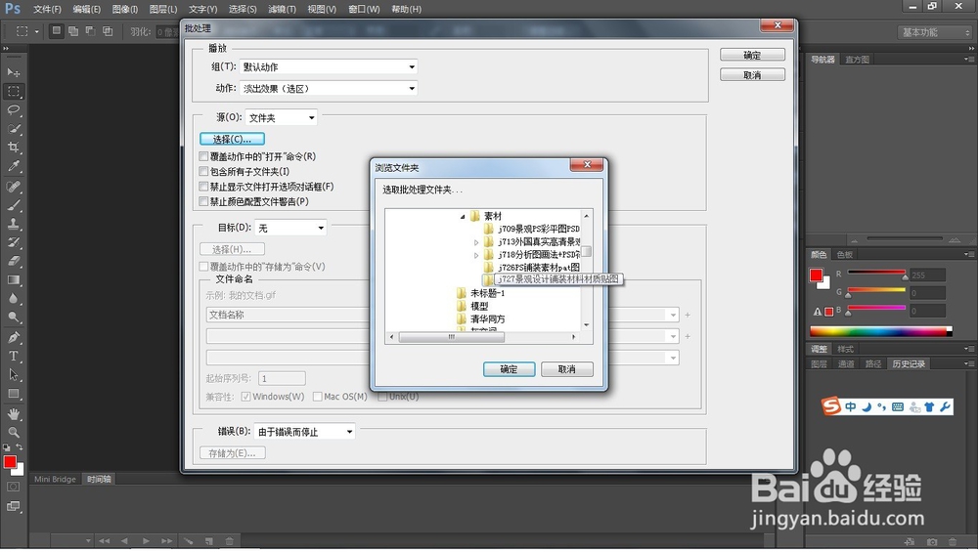Select the 模型 folder in tree

tap(479, 306)
